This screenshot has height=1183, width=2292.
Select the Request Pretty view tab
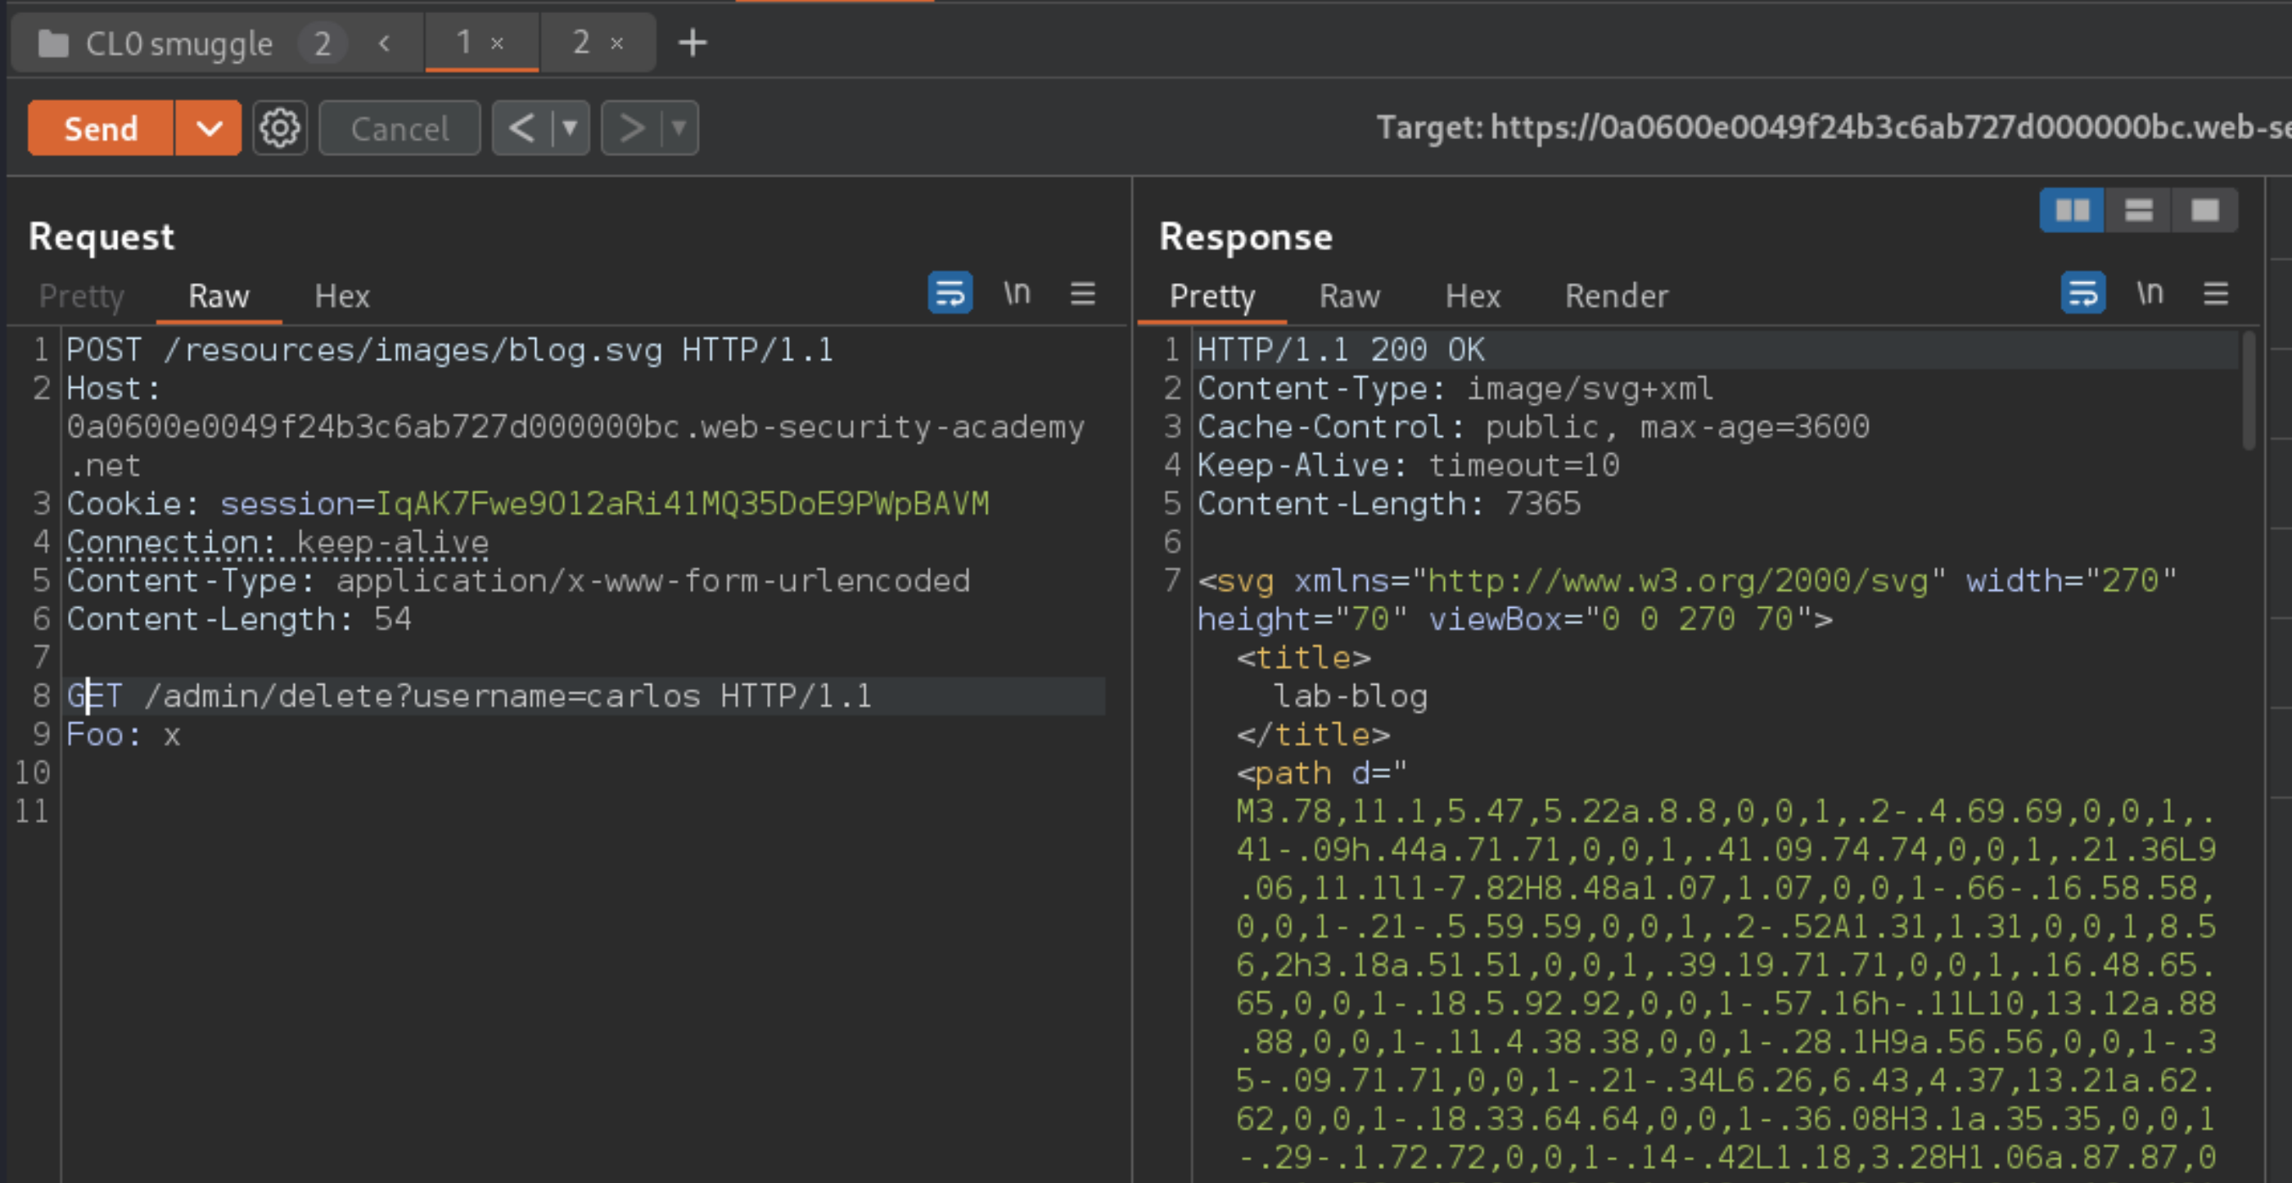pyautogui.click(x=82, y=296)
